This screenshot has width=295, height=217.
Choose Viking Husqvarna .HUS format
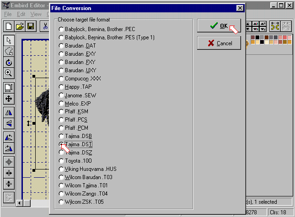(88, 169)
